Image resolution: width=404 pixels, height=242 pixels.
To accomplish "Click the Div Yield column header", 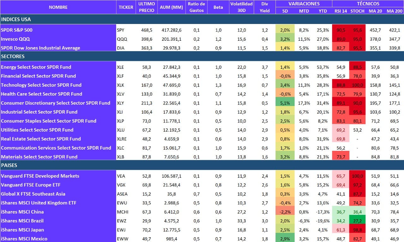I will 264,7.
